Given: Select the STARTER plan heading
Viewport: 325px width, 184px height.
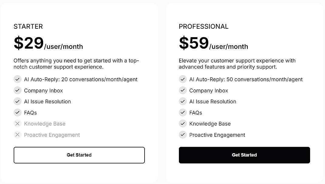Looking at the screenshot, I should [x=28, y=27].
